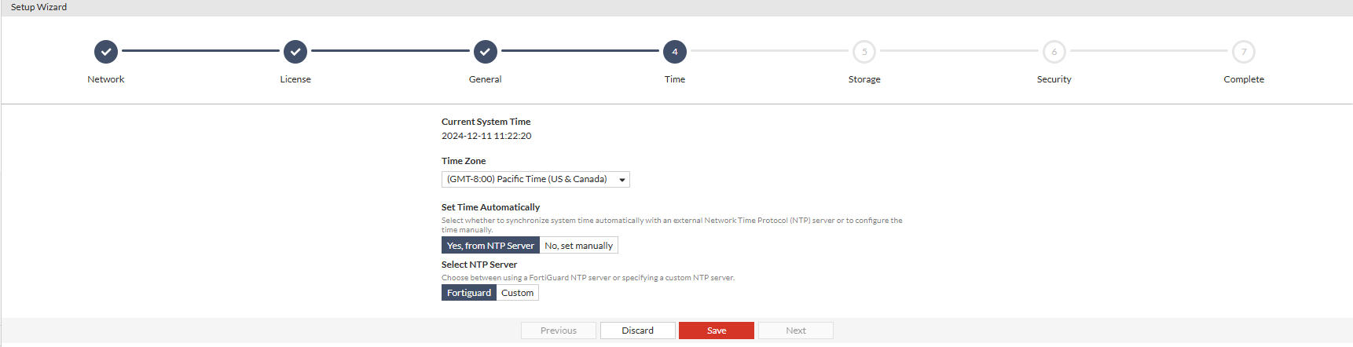Image resolution: width=1353 pixels, height=347 pixels.
Task: Click the step 7 Complete circle
Action: [x=1244, y=52]
